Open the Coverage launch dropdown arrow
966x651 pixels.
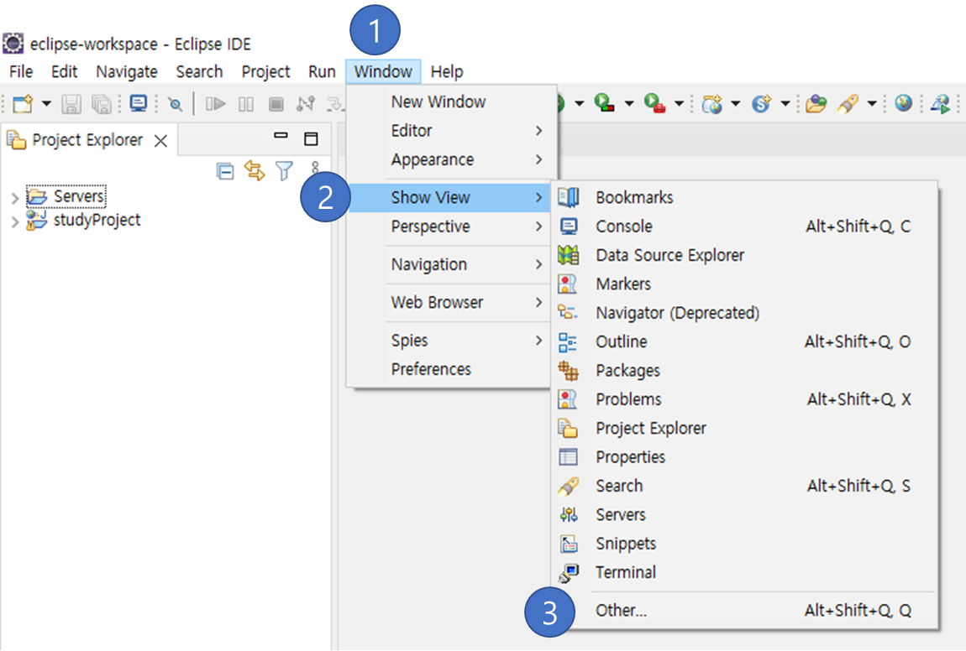(629, 103)
